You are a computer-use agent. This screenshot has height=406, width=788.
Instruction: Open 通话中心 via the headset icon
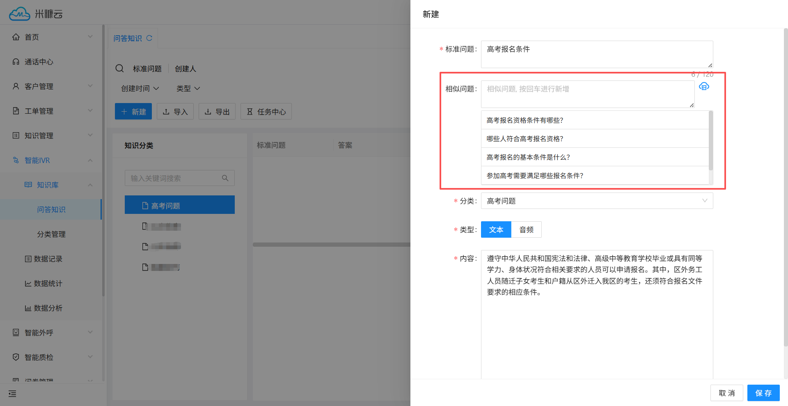point(16,61)
